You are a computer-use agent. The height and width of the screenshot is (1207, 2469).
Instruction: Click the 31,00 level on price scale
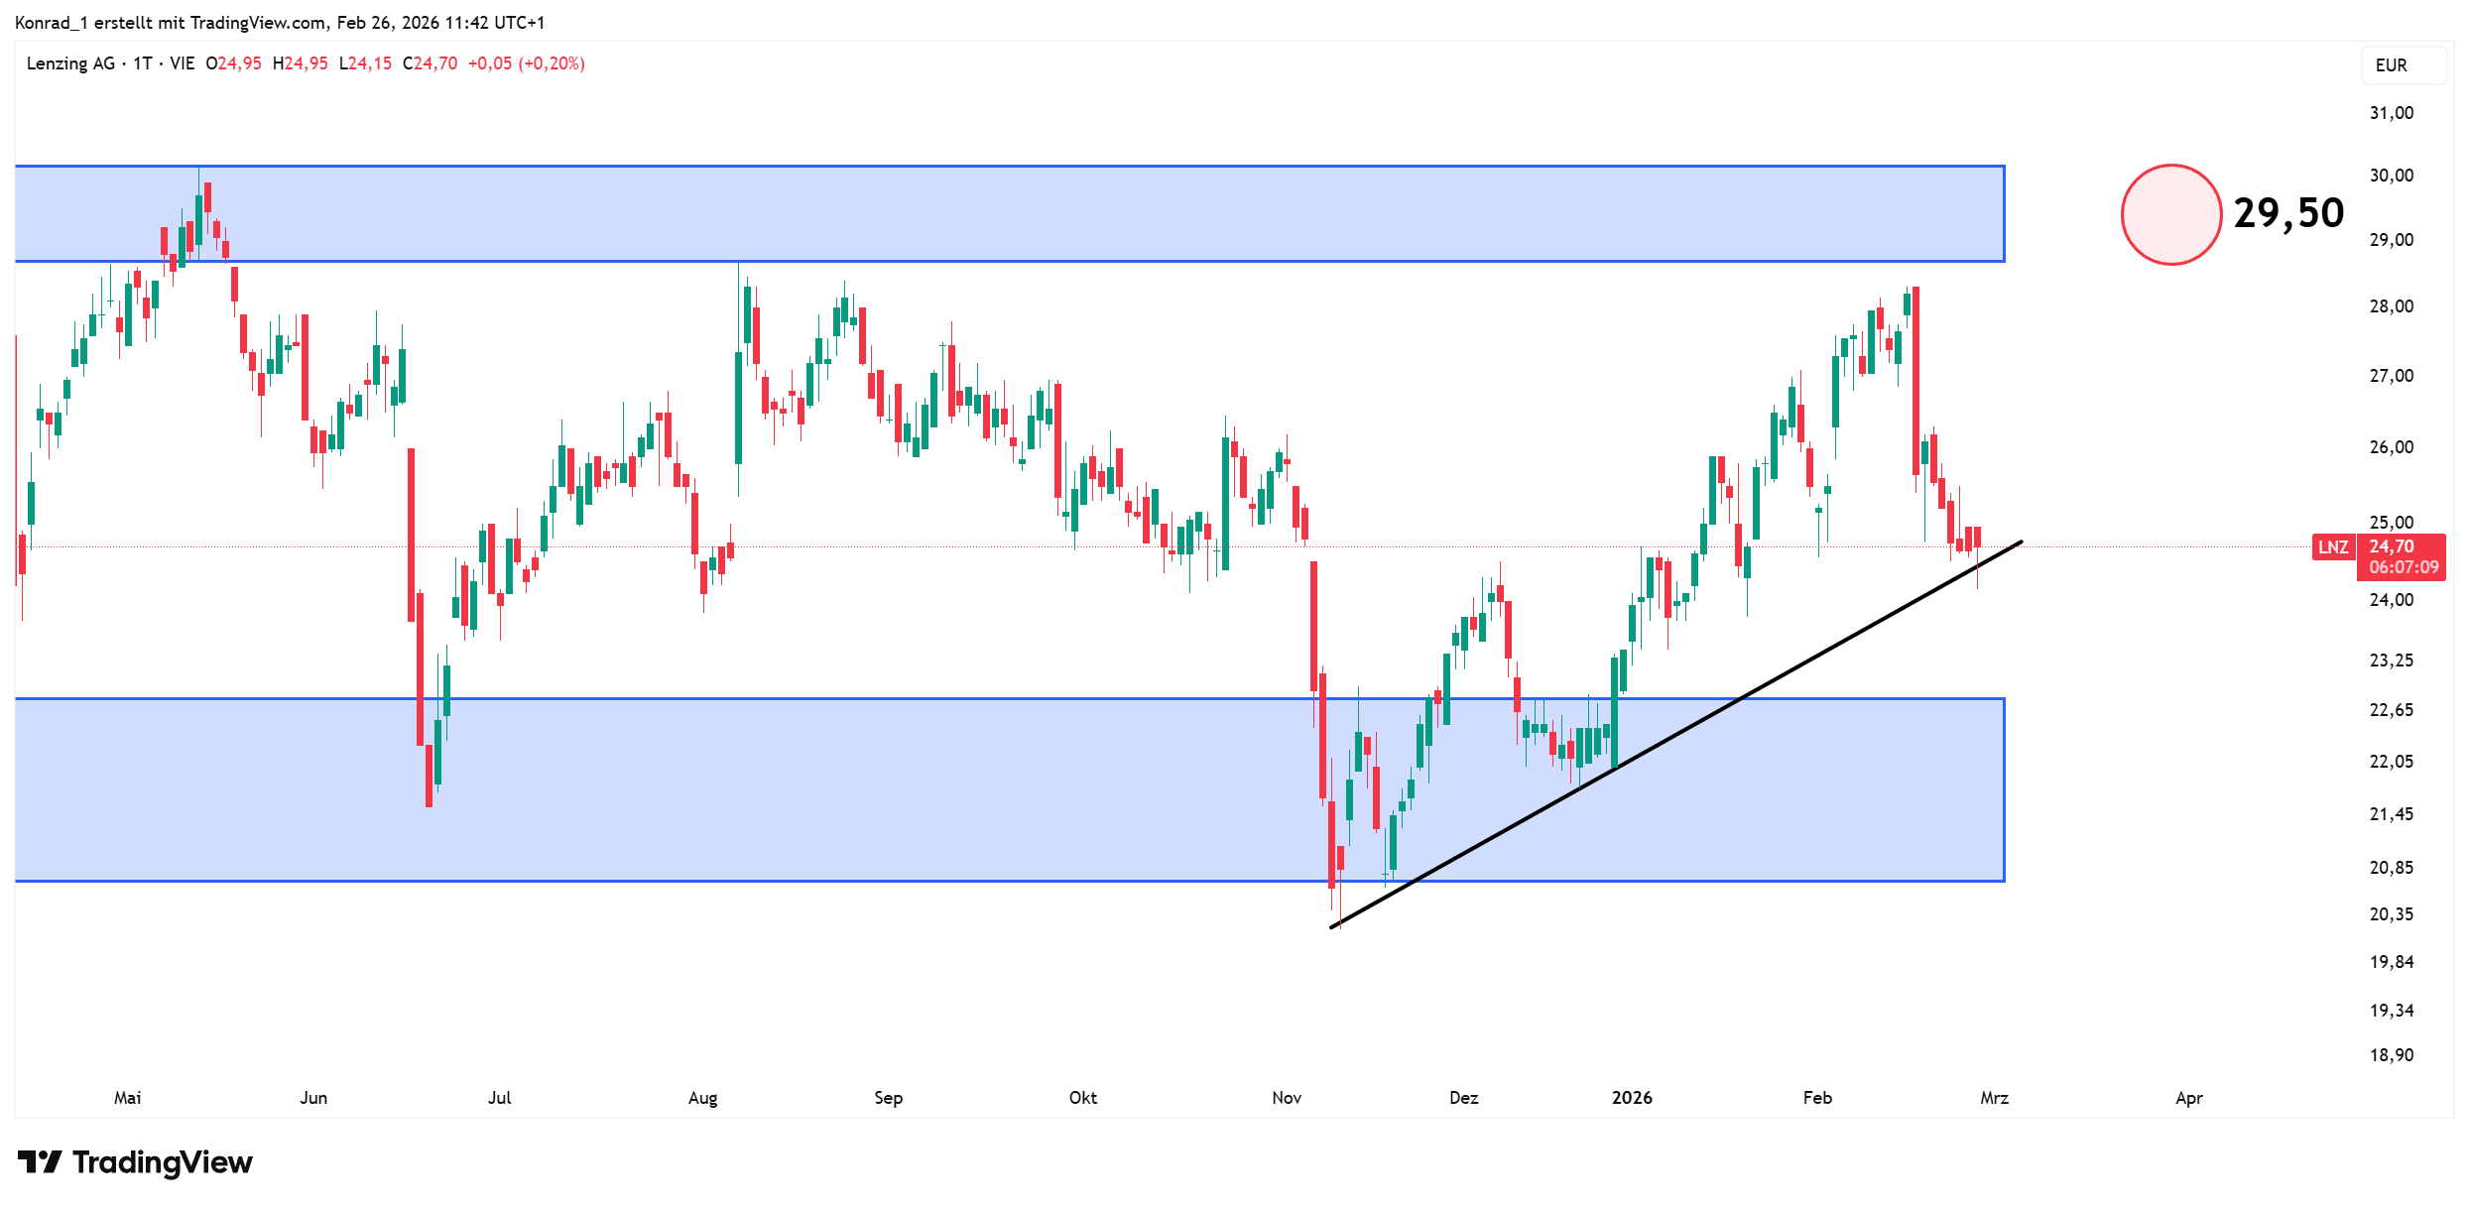pyautogui.click(x=2391, y=113)
